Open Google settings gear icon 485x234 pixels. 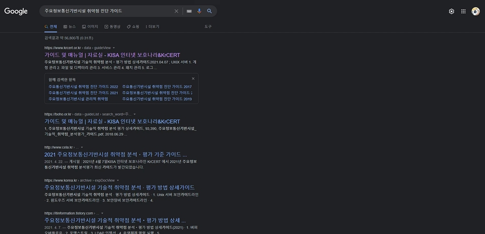[x=451, y=12]
